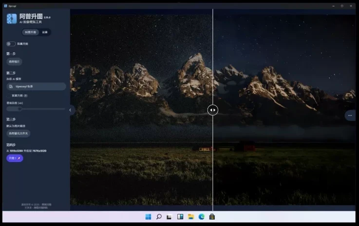This screenshot has height=226, width=359.
Task: Open File Explorer from the taskbar
Action: point(191,217)
